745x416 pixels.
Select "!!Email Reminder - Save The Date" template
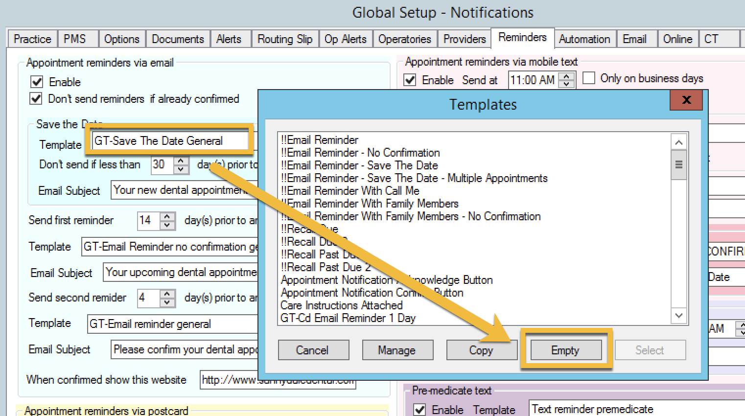click(359, 165)
